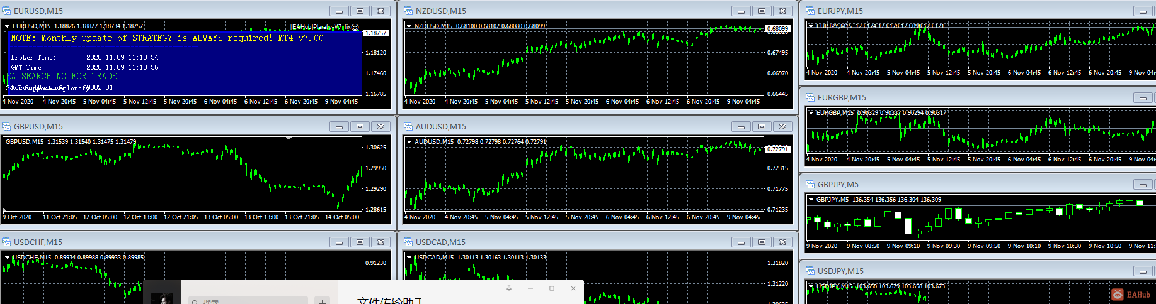Click the NZDUSD,M15 chart window icon
This screenshot has width=1156, height=304.
(x=408, y=11)
